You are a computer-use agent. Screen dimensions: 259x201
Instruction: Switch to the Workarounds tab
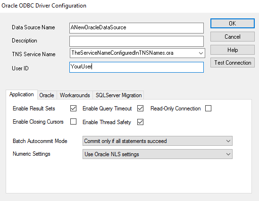[75, 95]
